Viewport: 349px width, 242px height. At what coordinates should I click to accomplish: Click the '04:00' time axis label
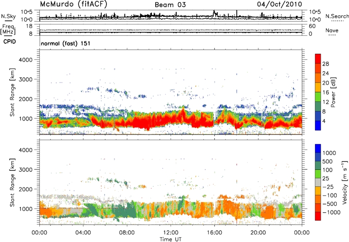83,233
